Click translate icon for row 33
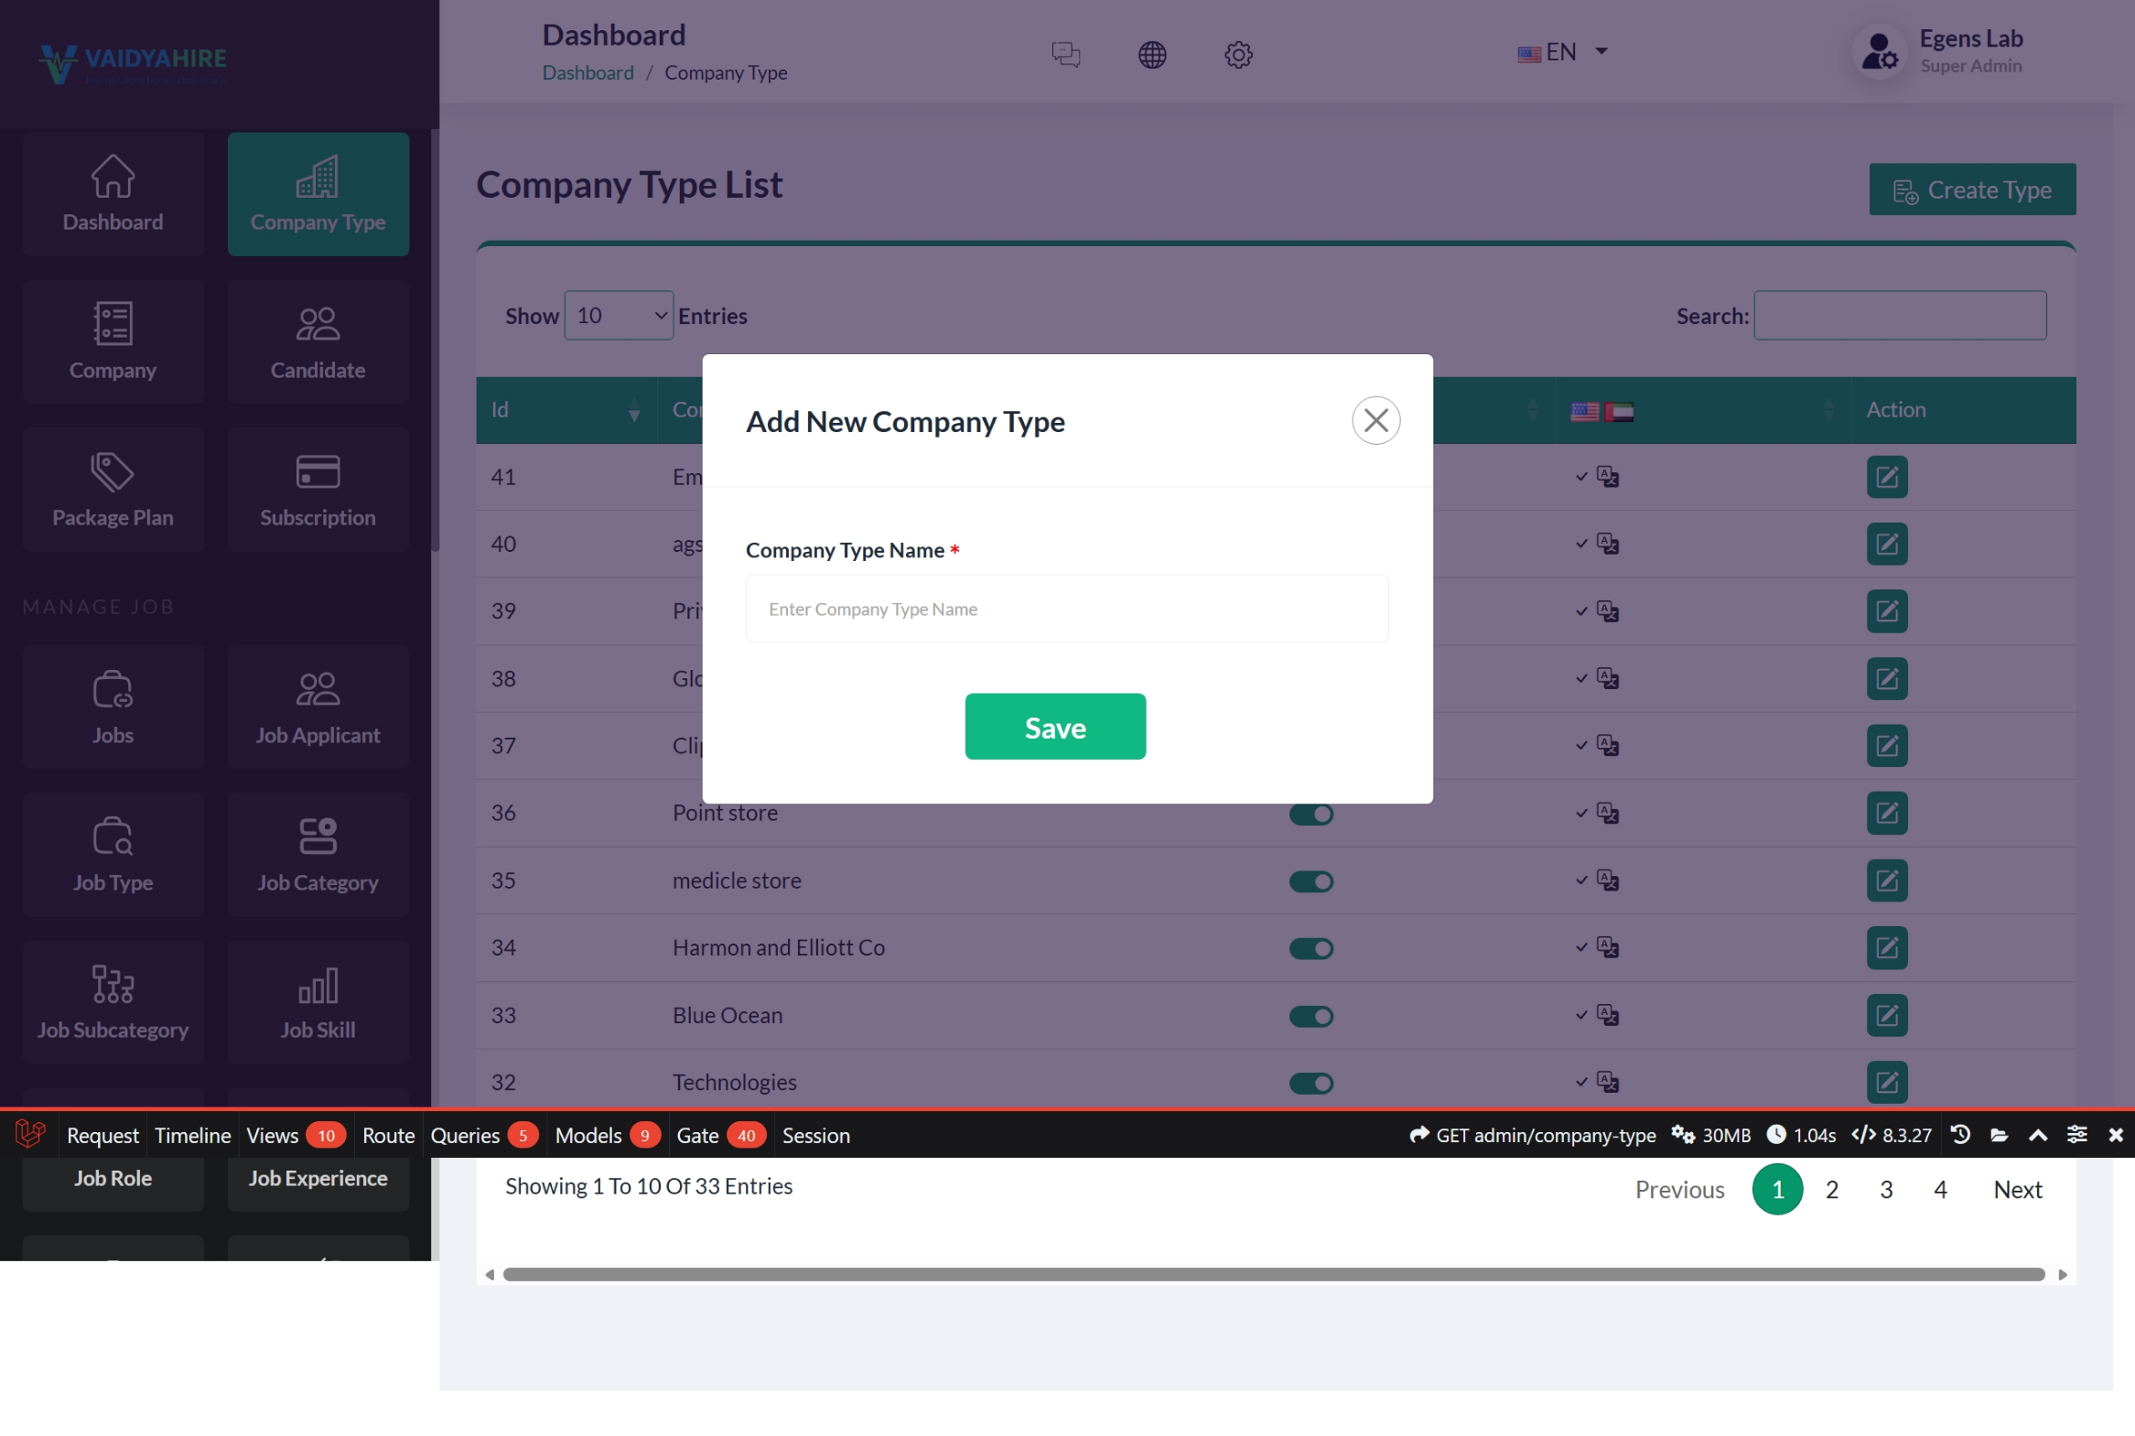This screenshot has width=2135, height=1436. (1608, 1015)
